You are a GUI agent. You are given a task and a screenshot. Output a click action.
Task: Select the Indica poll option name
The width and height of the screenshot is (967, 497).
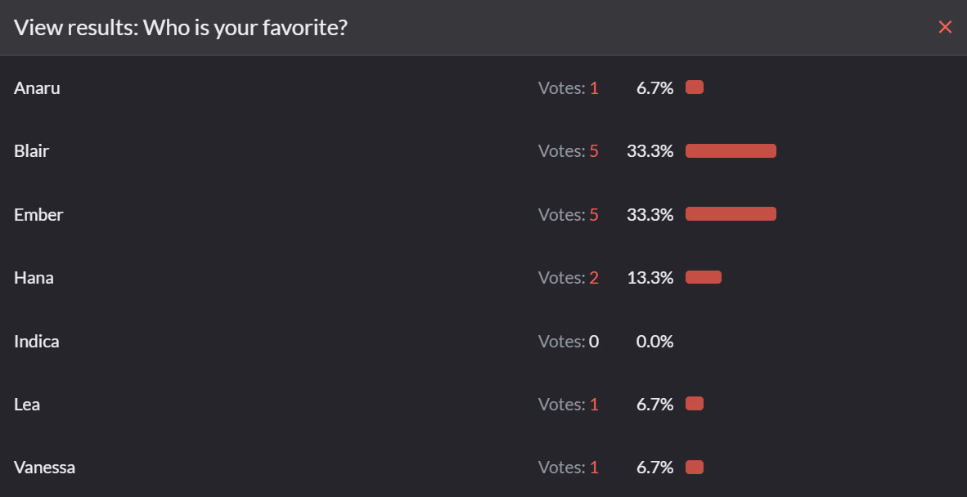[x=36, y=342]
